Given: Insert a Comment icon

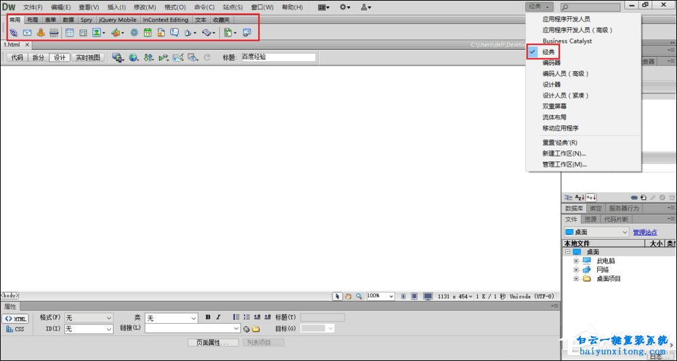Looking at the screenshot, I should coord(175,33).
